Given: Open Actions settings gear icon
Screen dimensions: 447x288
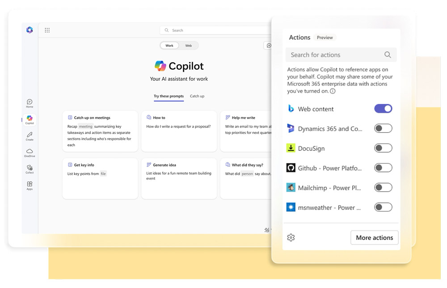Looking at the screenshot, I should [291, 237].
